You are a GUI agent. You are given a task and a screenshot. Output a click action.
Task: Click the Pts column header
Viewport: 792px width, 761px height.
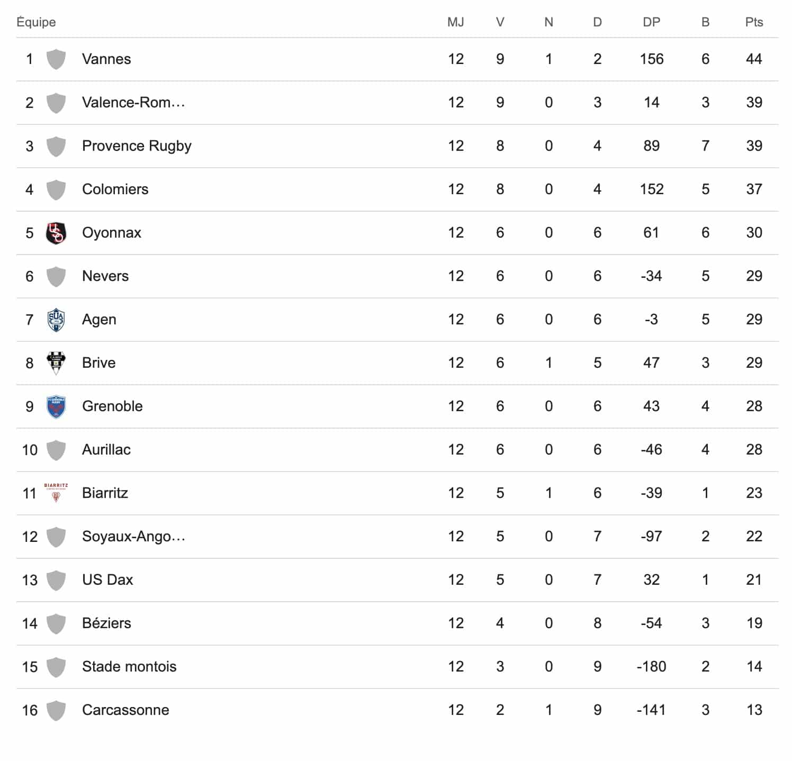click(x=754, y=22)
